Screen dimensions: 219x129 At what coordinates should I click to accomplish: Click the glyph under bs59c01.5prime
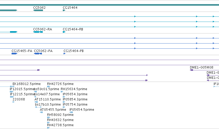(x=36, y=92)
